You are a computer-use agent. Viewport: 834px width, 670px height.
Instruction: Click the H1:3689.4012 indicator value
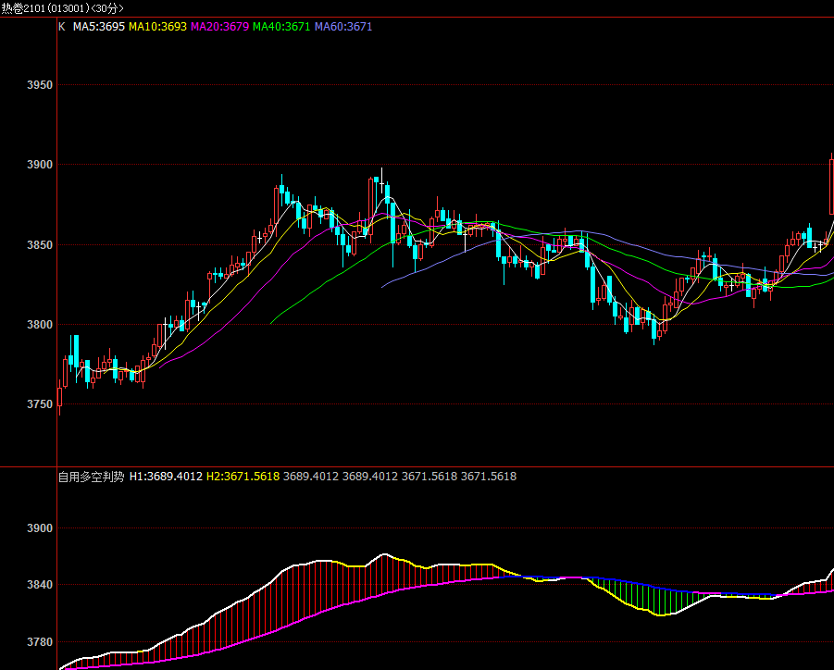[166, 477]
